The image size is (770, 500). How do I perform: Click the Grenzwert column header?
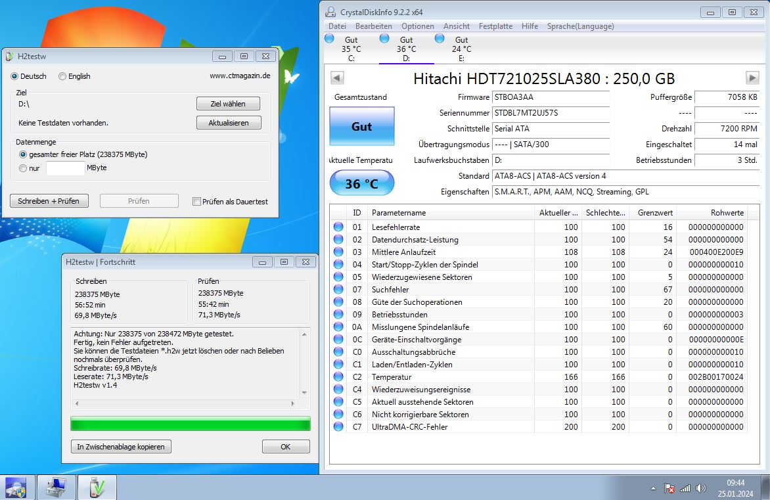point(654,213)
